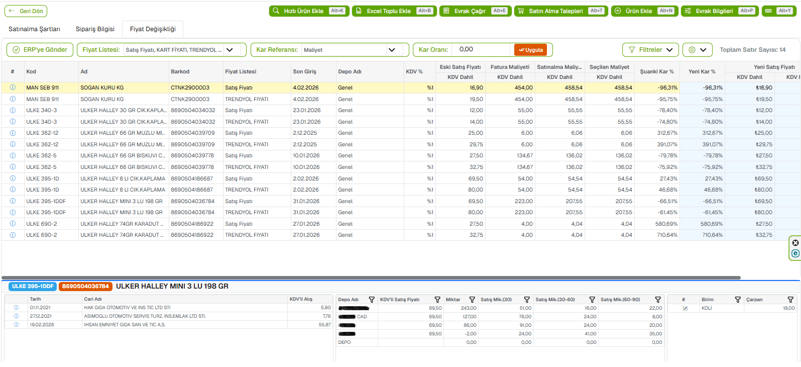Click the blue 'e' icon in the right-side widget
Screen dimensions: 801x367
tap(795, 253)
